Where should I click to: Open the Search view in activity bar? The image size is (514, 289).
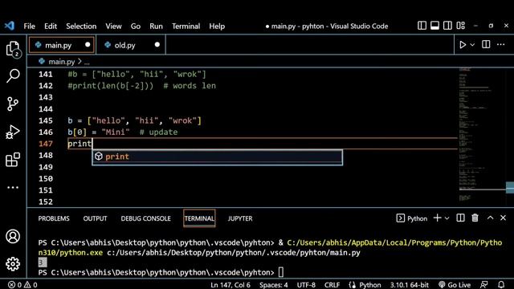point(13,75)
